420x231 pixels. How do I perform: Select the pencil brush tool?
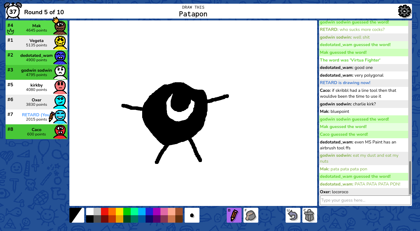click(234, 215)
